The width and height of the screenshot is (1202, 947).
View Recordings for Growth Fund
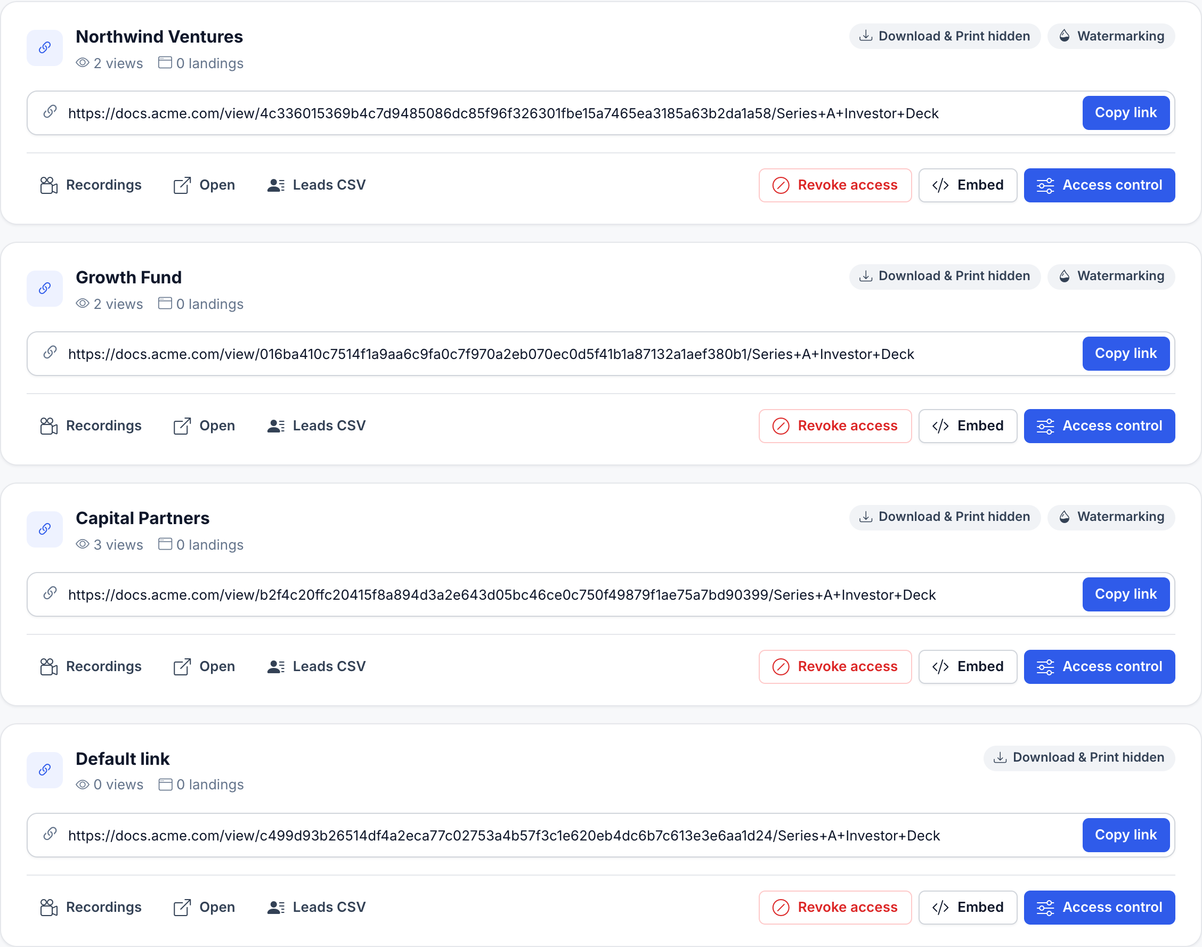pos(91,426)
